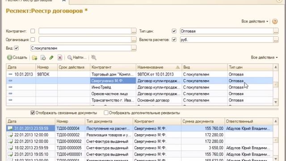Sort documents by the Ответственный column header
286x161 pixels.
(x=248, y=121)
